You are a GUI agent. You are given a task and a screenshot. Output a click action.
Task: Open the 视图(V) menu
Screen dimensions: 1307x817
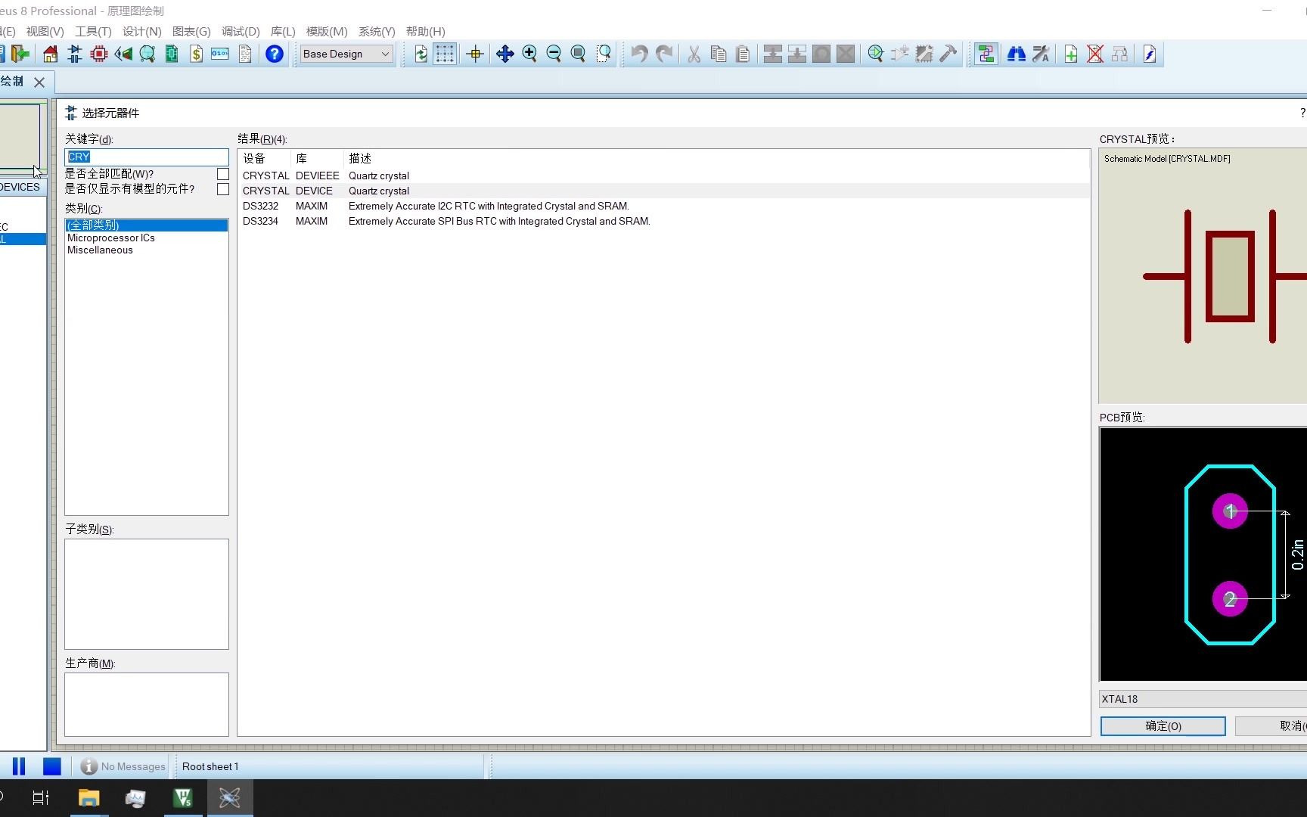(45, 31)
